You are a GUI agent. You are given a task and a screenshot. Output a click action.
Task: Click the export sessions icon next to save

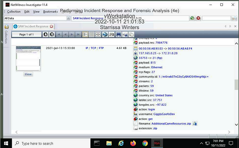click(x=125, y=34)
